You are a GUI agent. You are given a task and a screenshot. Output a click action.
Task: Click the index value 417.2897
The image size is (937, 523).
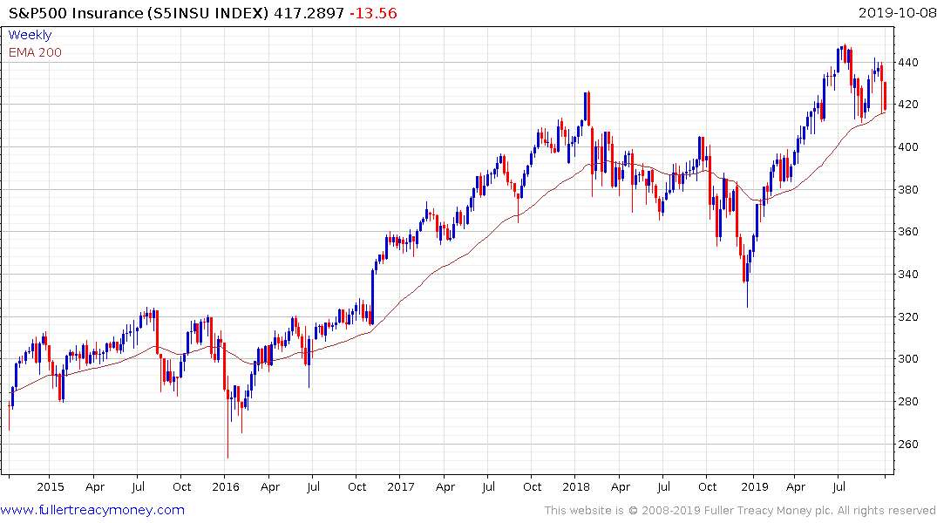pyautogui.click(x=309, y=12)
